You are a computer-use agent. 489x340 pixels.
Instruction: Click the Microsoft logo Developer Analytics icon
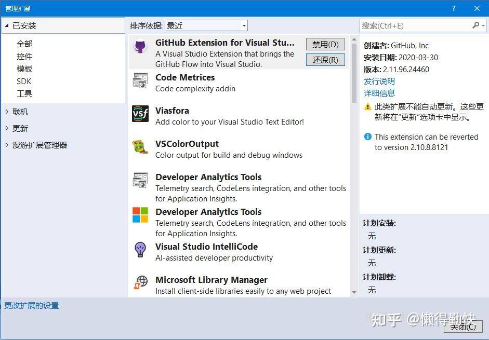[140, 215]
